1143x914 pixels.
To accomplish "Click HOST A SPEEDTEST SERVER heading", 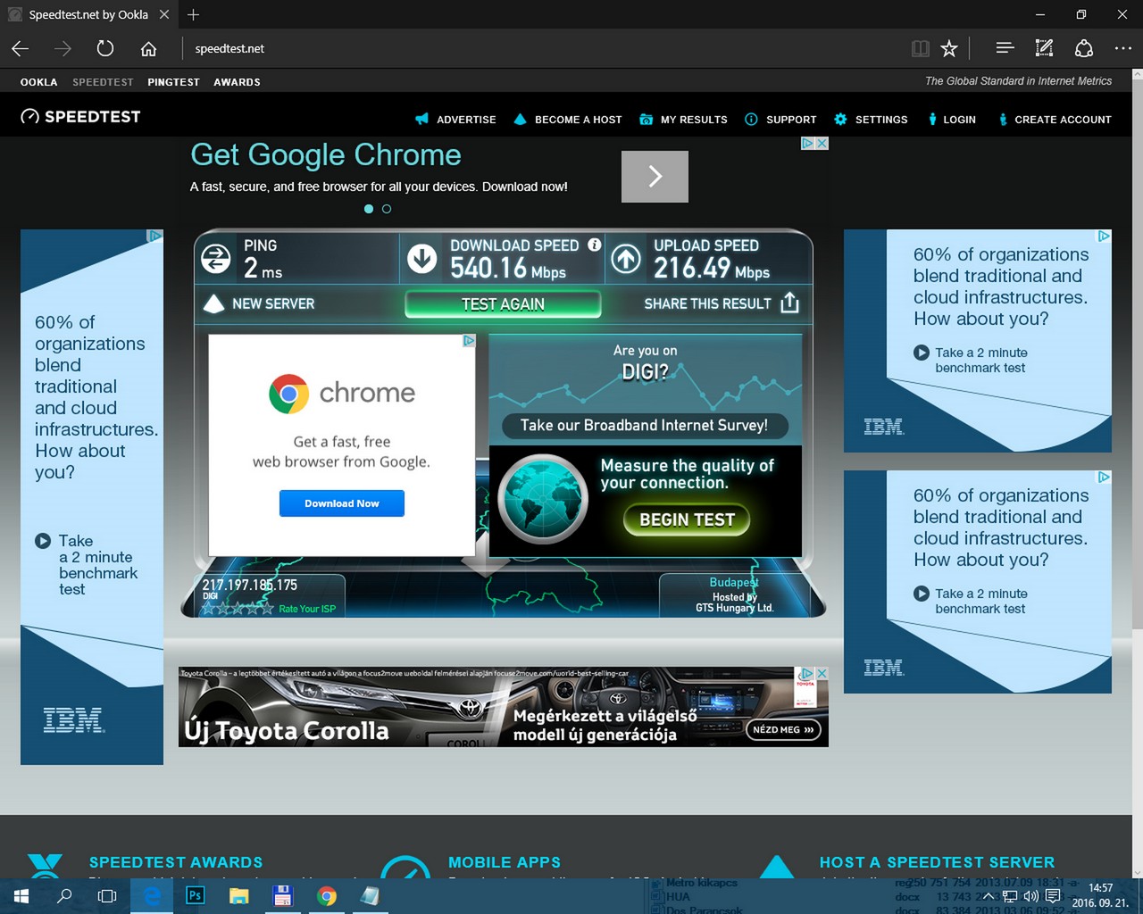I will (938, 862).
